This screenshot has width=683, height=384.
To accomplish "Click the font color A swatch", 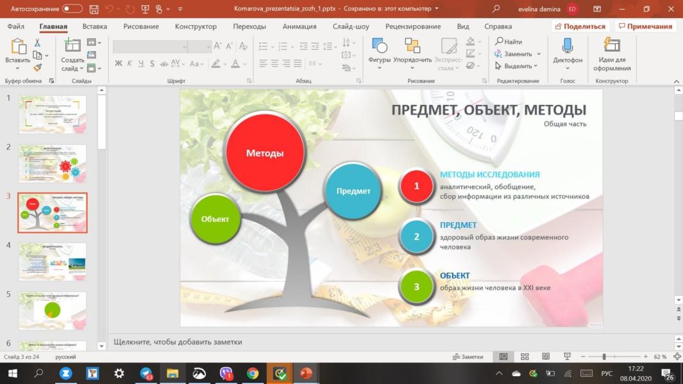I will coord(235,63).
